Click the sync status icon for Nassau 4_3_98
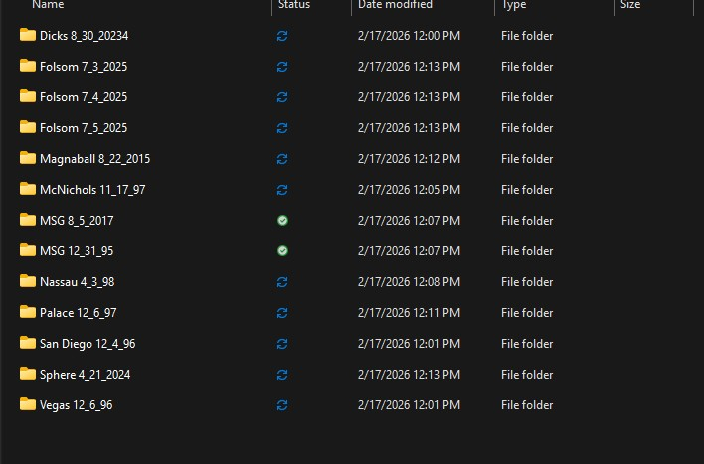 [282, 282]
